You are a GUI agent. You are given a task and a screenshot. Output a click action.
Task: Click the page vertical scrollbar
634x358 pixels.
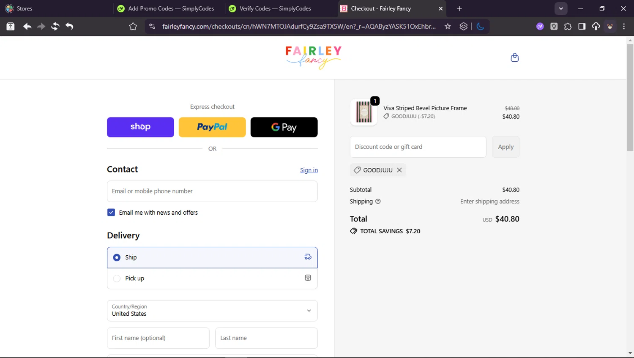pyautogui.click(x=630, y=97)
